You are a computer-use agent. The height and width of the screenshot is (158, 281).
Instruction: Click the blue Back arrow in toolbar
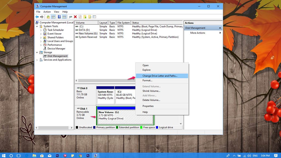click(x=37, y=17)
